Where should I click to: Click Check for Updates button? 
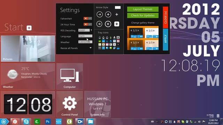(x=143, y=15)
